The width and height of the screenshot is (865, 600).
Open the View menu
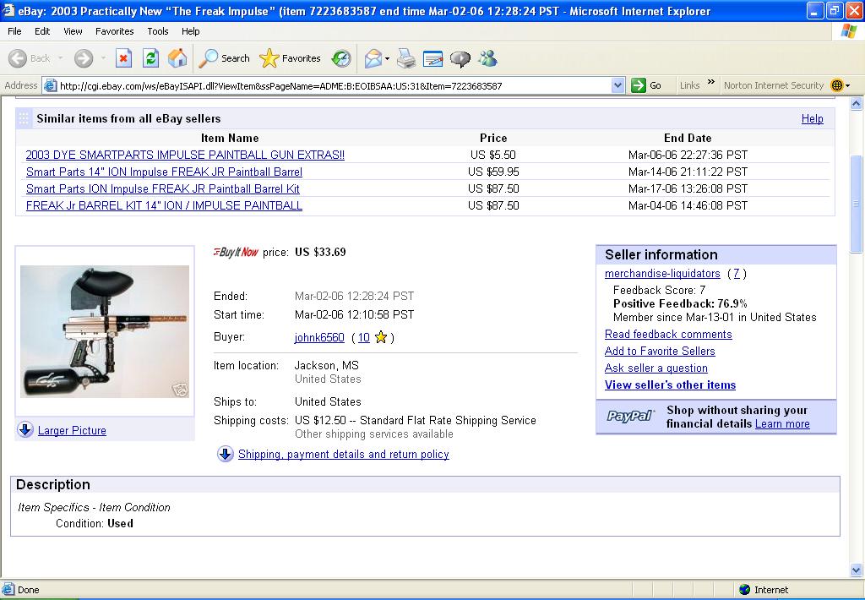[x=73, y=31]
